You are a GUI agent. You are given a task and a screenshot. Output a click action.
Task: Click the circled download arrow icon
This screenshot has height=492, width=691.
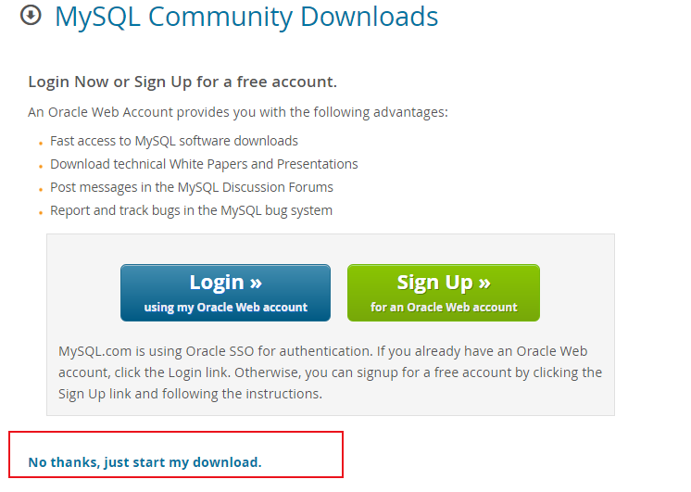point(31,16)
